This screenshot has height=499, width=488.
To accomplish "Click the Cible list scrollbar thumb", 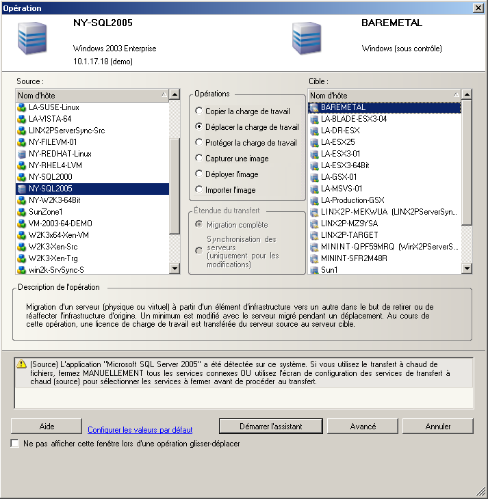I will click(x=467, y=162).
